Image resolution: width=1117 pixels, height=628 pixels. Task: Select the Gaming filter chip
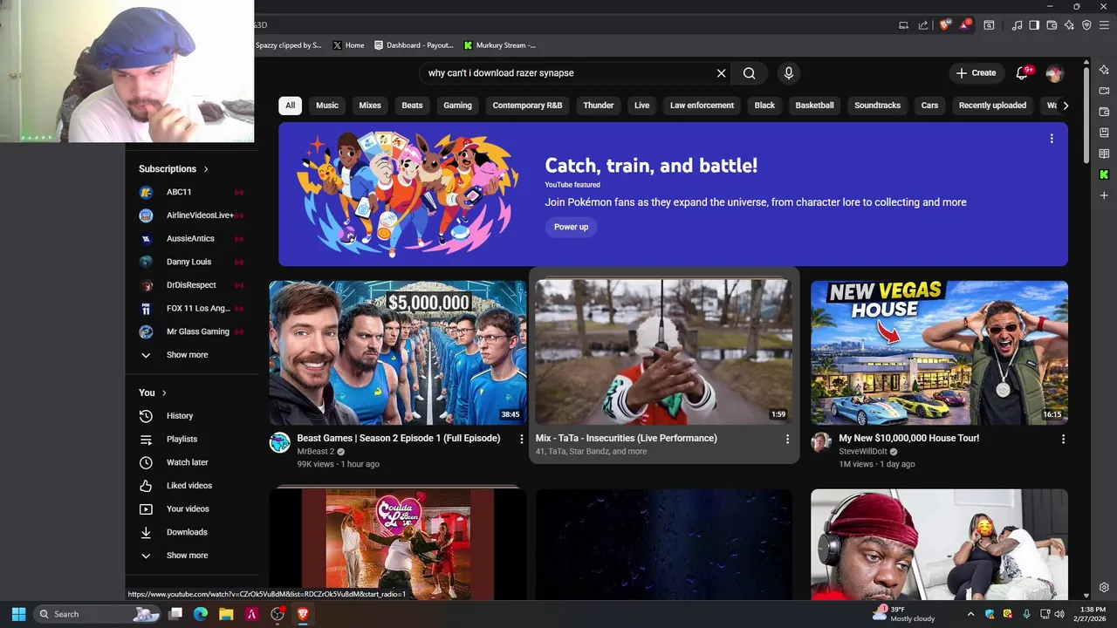coord(457,106)
